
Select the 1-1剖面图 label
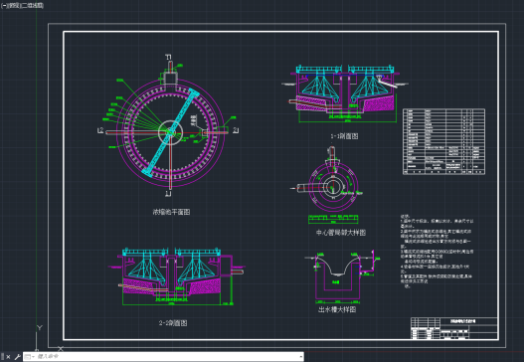coord(344,136)
